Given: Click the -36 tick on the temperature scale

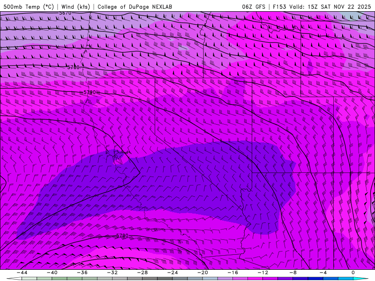Looking at the screenshot, I should (x=82, y=273).
